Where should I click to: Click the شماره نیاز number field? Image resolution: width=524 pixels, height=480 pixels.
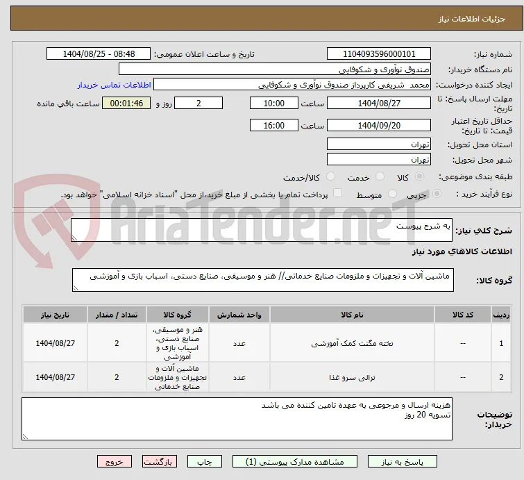click(379, 54)
